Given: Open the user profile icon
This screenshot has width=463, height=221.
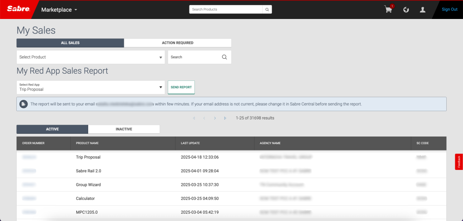Looking at the screenshot, I should pos(423,10).
